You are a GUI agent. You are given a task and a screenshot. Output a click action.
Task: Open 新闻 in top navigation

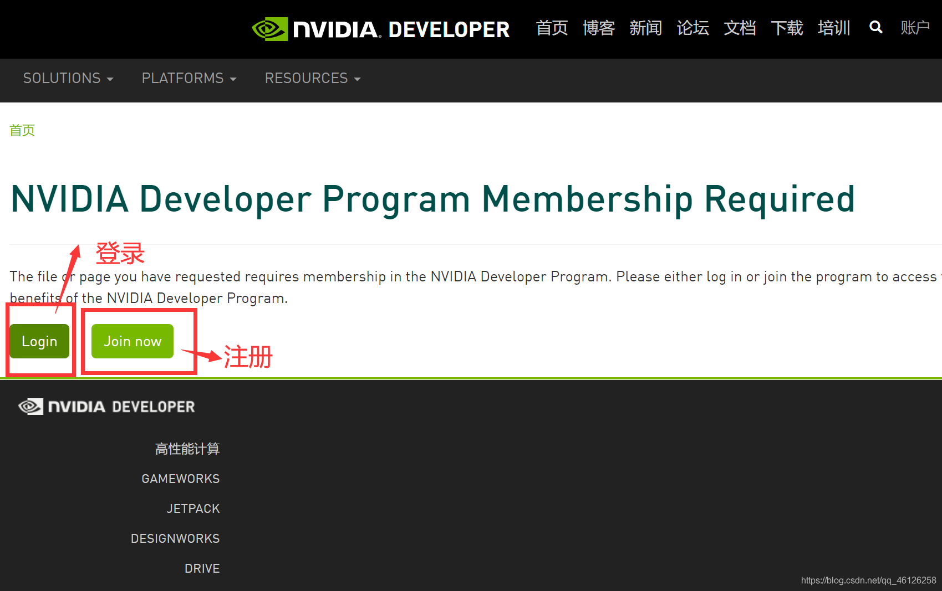coord(646,28)
